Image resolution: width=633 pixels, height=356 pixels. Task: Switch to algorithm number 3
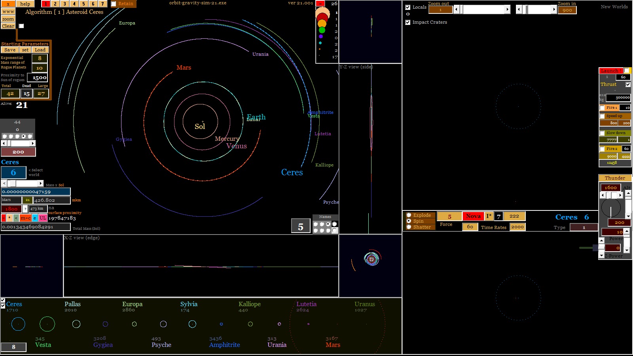[x=64, y=4]
